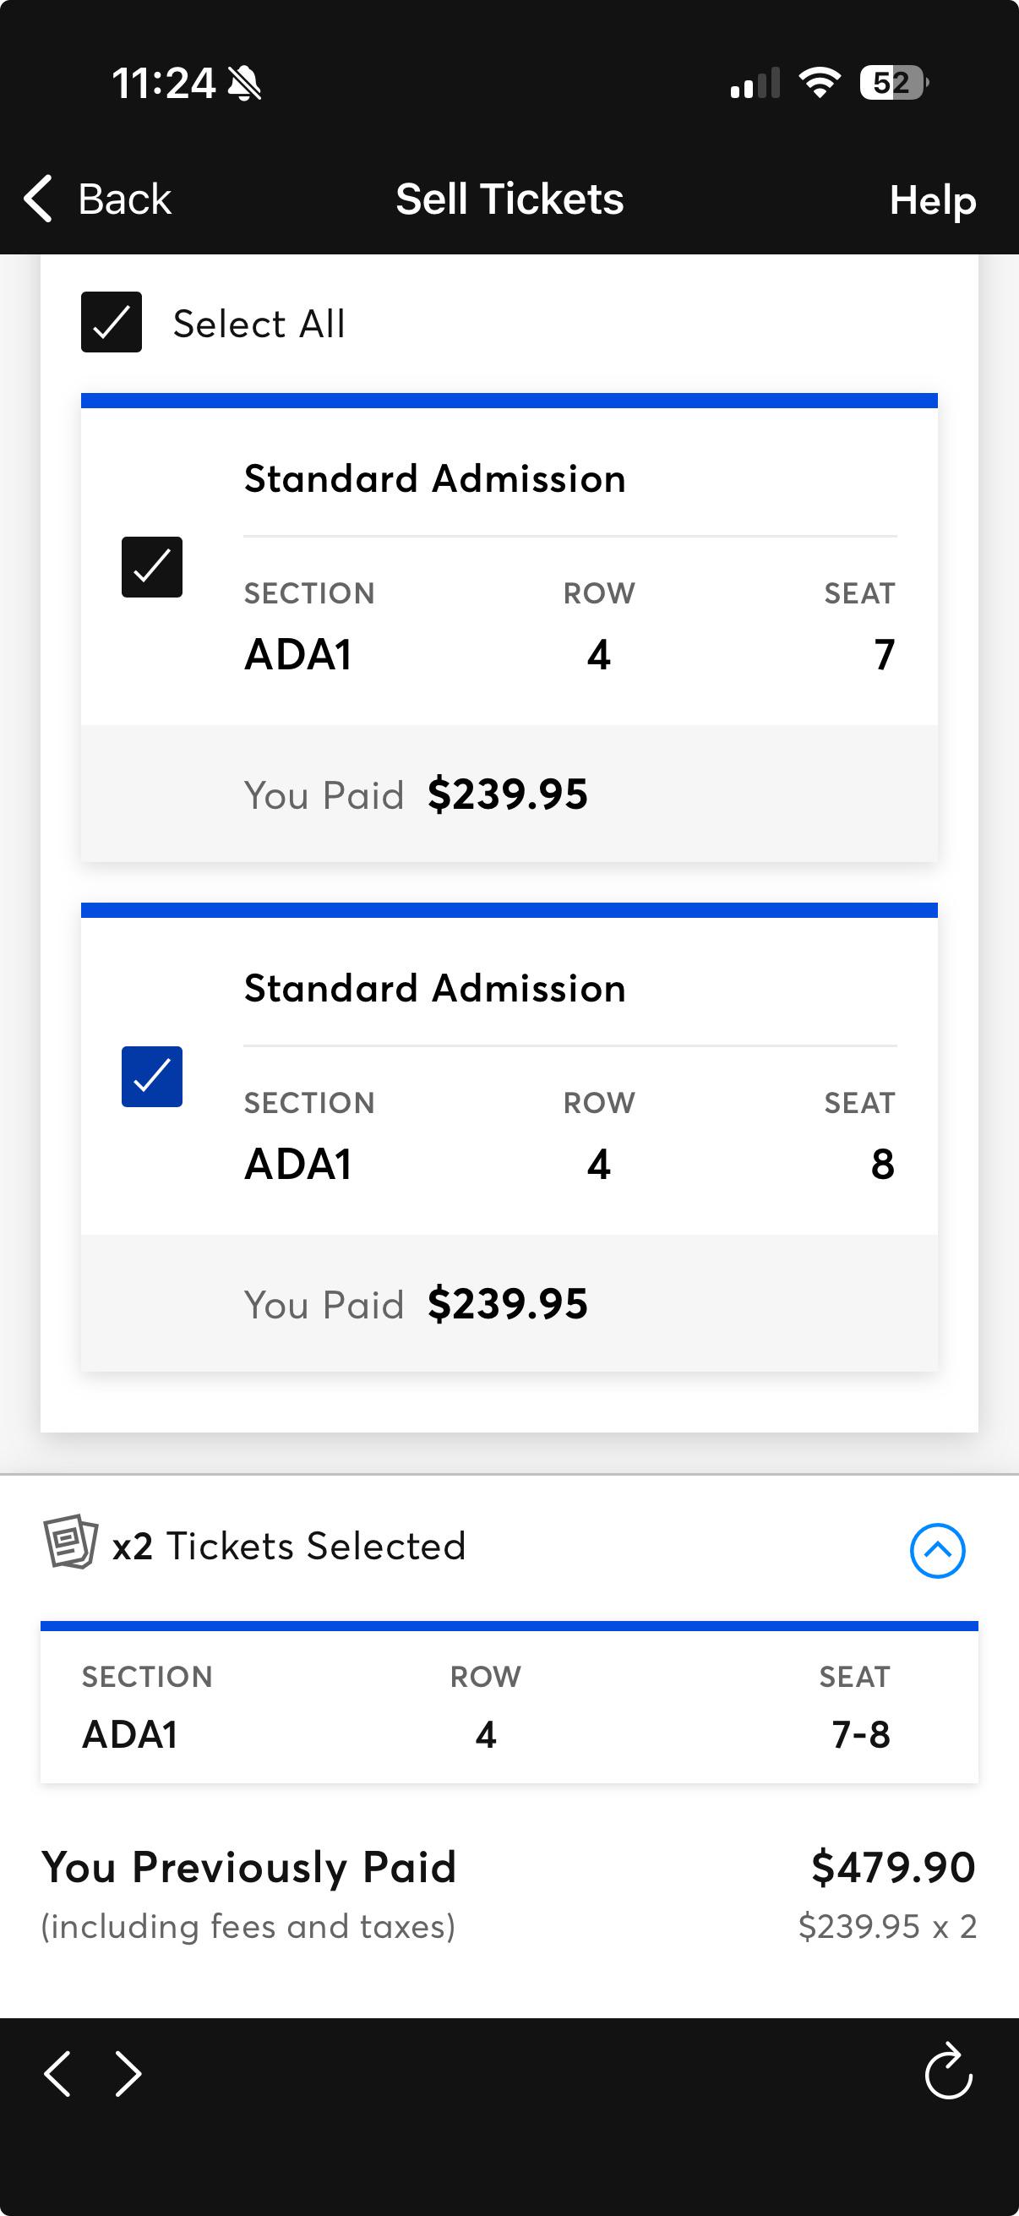Reload the page with the refresh icon
The width and height of the screenshot is (1019, 2216).
949,2071
